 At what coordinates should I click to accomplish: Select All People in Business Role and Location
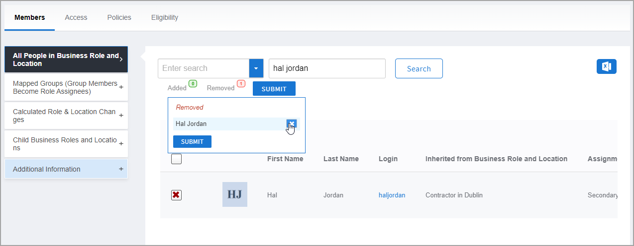pyautogui.click(x=66, y=60)
